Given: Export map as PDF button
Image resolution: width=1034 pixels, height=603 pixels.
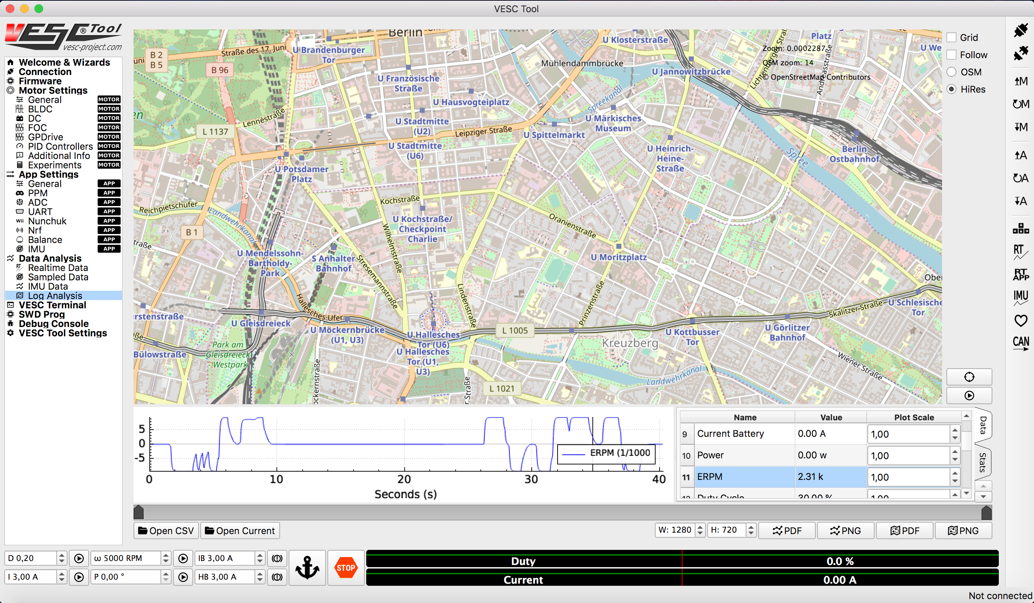Looking at the screenshot, I should 905,530.
